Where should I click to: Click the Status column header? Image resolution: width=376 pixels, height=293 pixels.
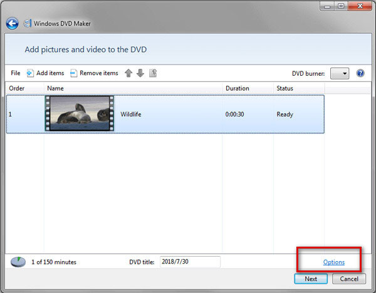(x=299, y=88)
